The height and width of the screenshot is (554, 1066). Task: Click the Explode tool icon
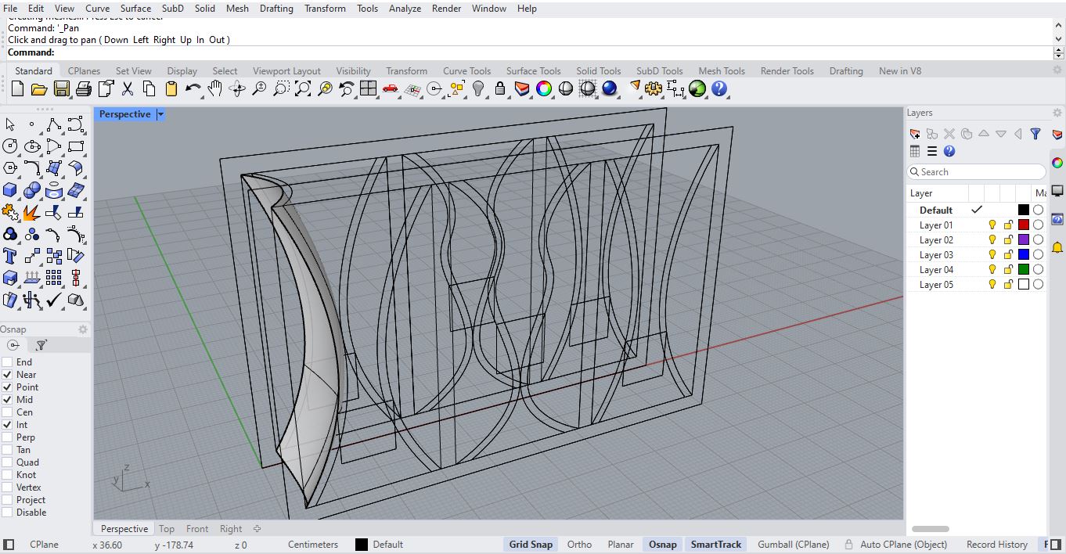(x=31, y=212)
